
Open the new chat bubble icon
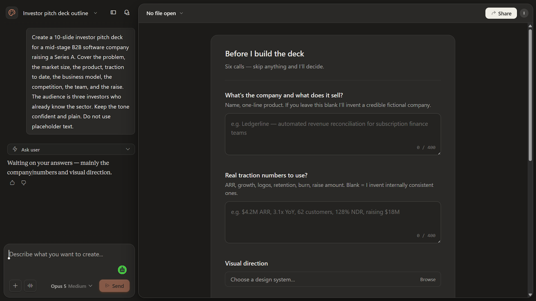tap(127, 12)
